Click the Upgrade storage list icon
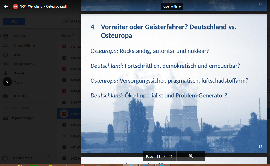The image size is (270, 166). [5, 118]
